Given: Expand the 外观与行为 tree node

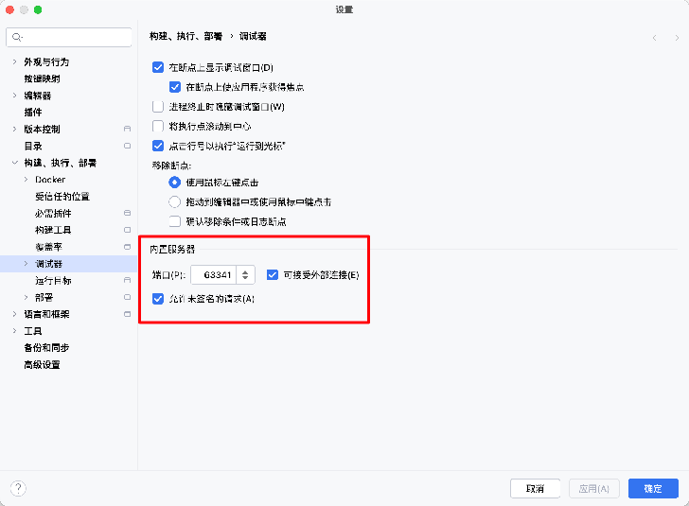Looking at the screenshot, I should (x=14, y=61).
